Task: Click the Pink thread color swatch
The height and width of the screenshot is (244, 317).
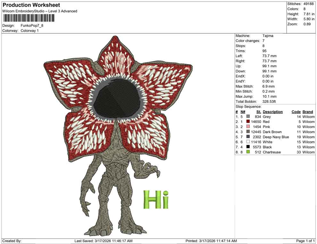Action: coord(248,126)
